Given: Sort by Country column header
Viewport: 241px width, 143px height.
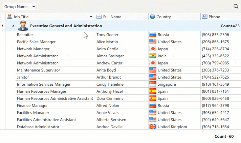Looking at the screenshot, I should (174, 17).
